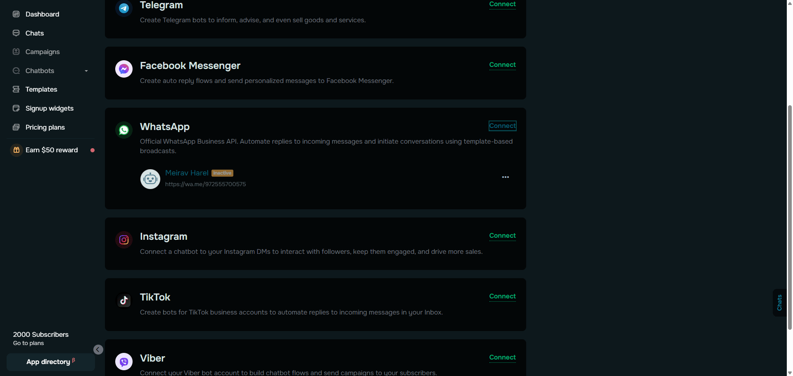Viewport: 793px width, 376px height.
Task: Click the Telegram heading
Action: [161, 5]
